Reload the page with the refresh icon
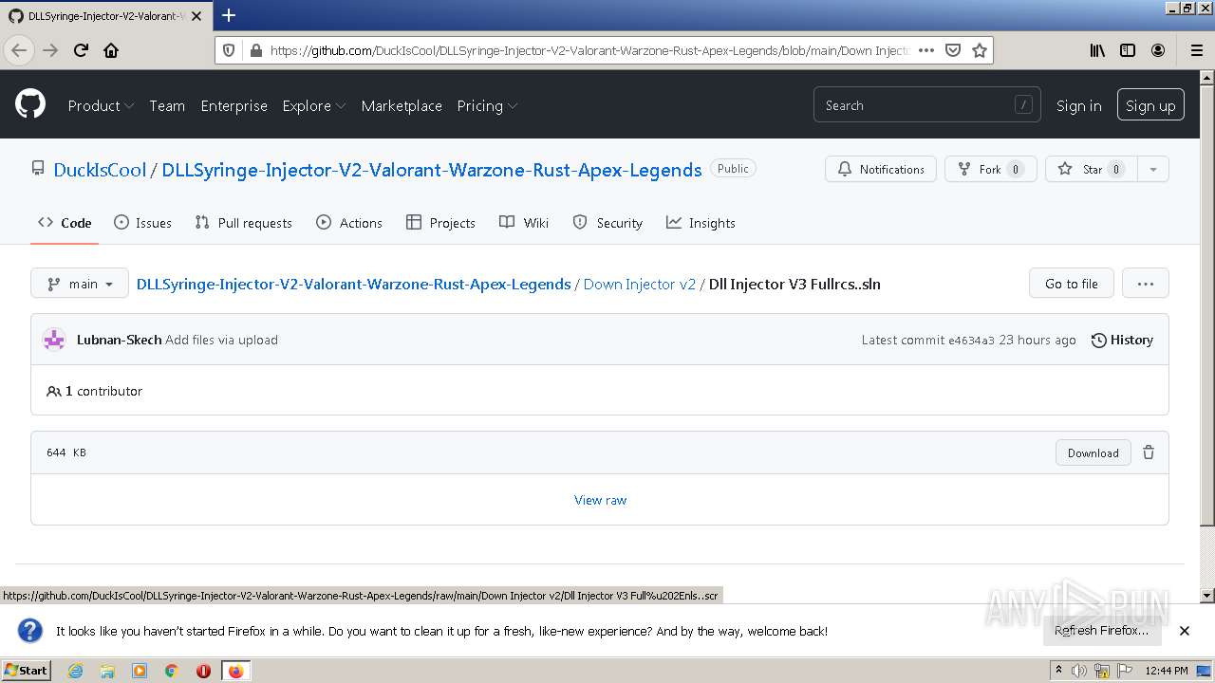The width and height of the screenshot is (1215, 683). click(81, 50)
